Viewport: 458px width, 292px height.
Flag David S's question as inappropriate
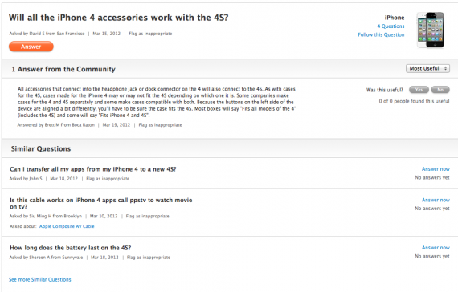[x=150, y=34]
